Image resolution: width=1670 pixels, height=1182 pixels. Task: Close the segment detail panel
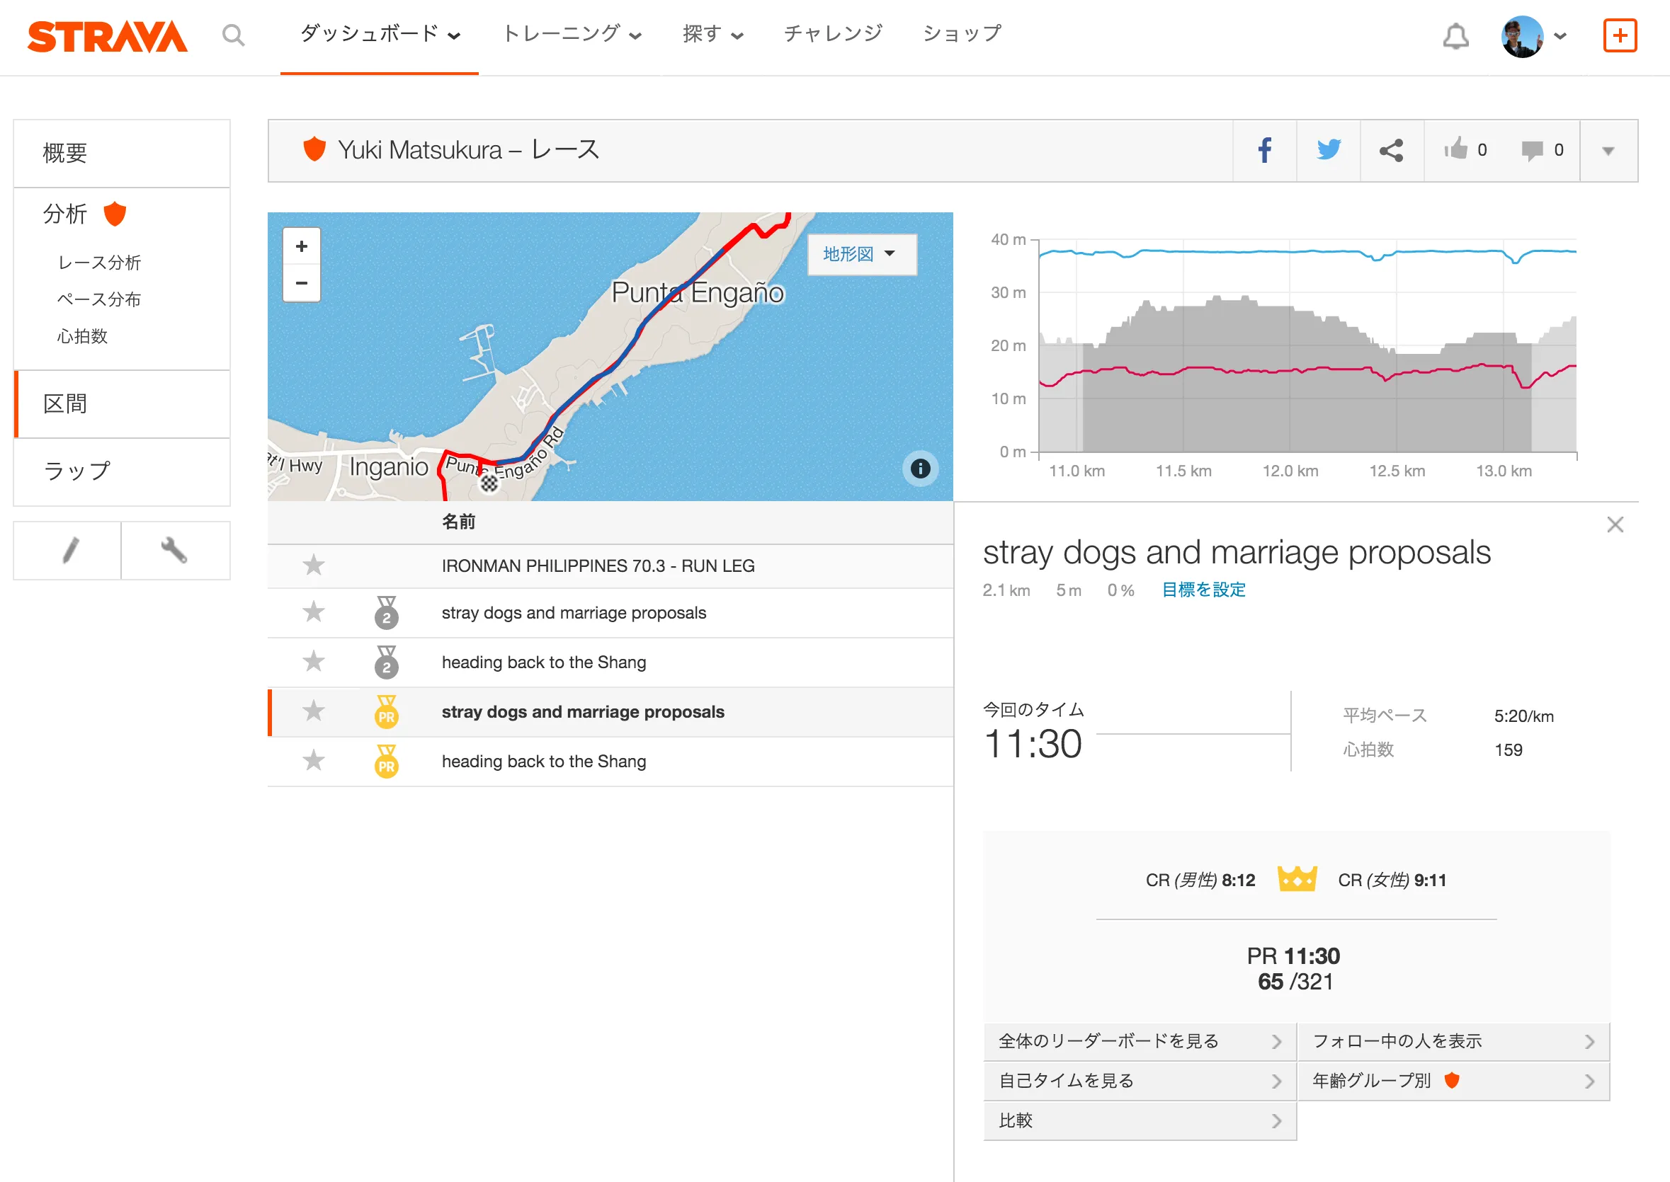(x=1615, y=524)
